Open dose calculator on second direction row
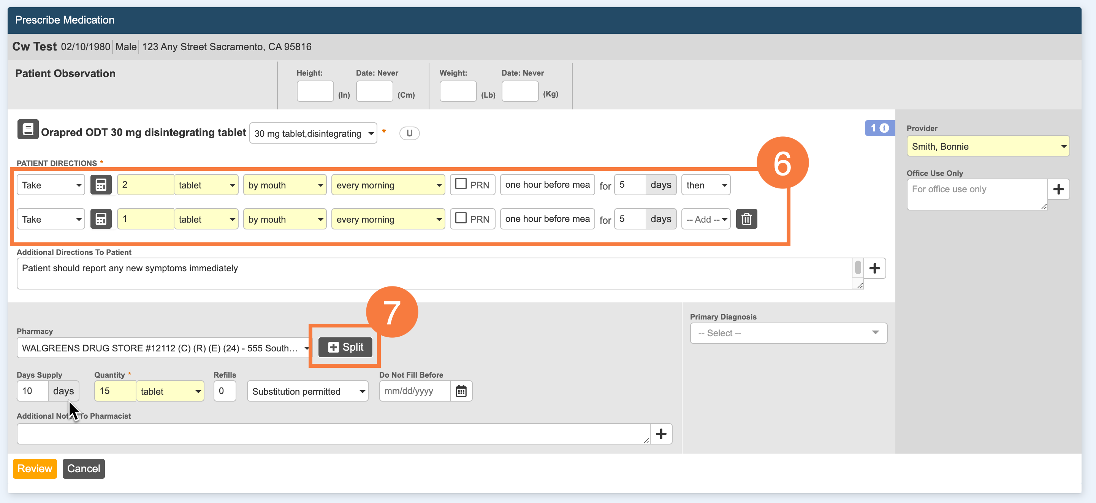1096x503 pixels. pos(101,219)
